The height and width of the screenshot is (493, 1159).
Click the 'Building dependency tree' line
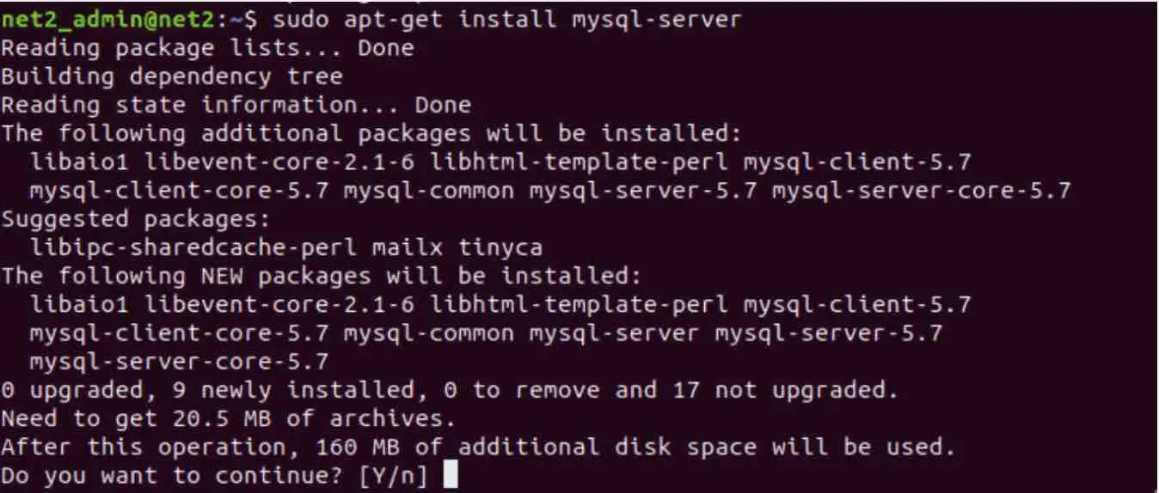(172, 76)
